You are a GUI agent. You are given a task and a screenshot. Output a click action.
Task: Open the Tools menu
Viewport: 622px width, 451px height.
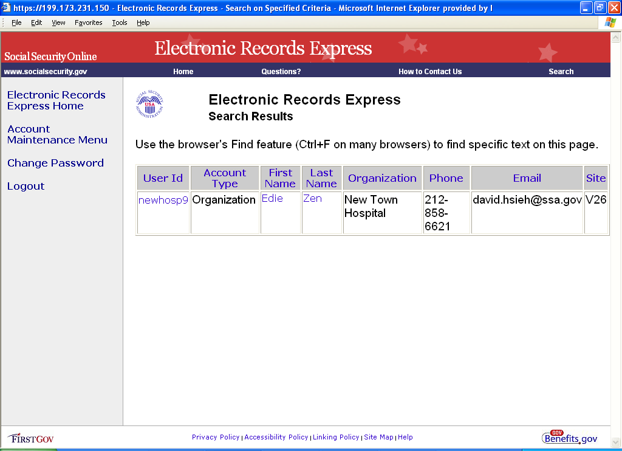(120, 22)
